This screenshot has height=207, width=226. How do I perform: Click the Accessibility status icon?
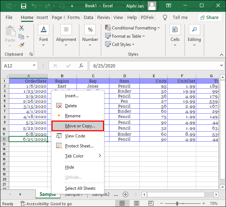coord(23,203)
